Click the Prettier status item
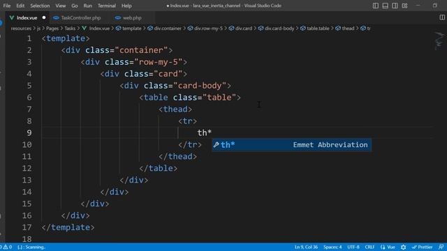Image resolution: width=447 pixels, height=251 pixels. coord(422,247)
